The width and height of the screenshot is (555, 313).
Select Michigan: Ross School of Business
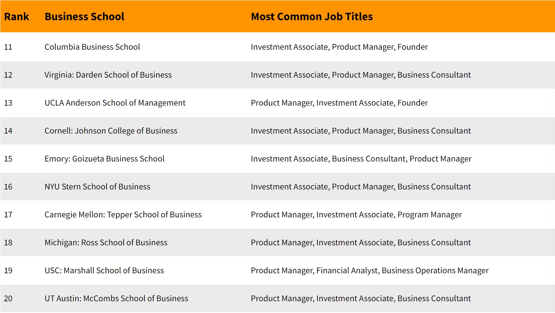point(106,243)
